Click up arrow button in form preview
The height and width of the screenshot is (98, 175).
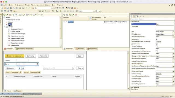click(19, 68)
